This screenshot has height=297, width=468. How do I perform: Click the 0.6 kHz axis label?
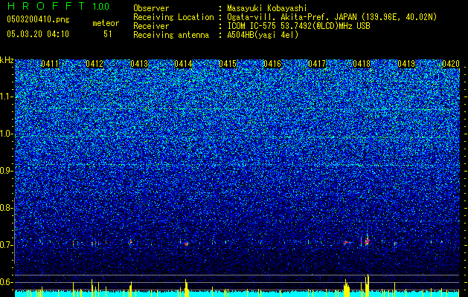pyautogui.click(x=5, y=282)
